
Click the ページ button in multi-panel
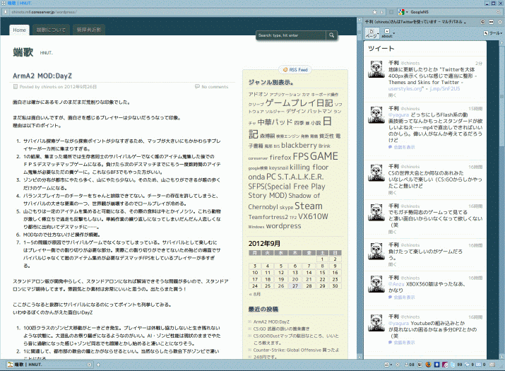(371, 33)
